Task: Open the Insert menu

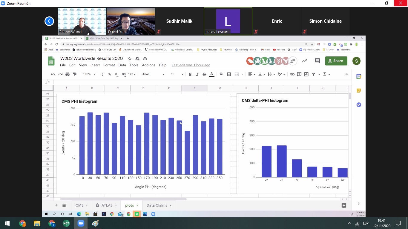Action: 95,65
